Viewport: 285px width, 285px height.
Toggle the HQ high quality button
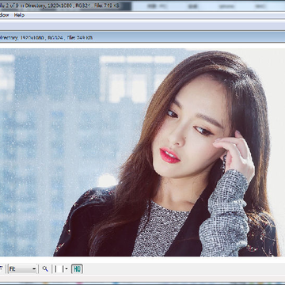[77, 269]
